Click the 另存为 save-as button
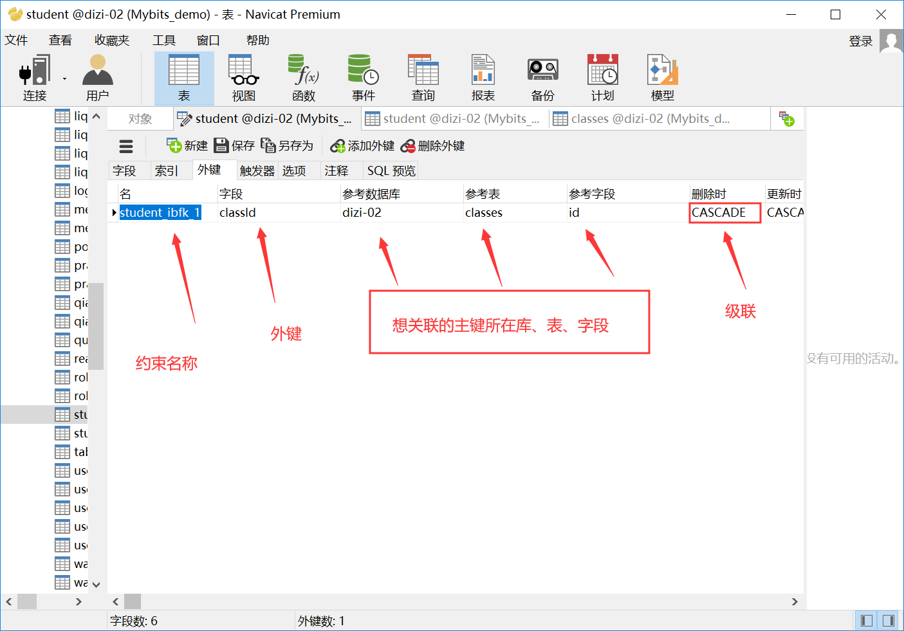The width and height of the screenshot is (904, 631). tap(287, 146)
